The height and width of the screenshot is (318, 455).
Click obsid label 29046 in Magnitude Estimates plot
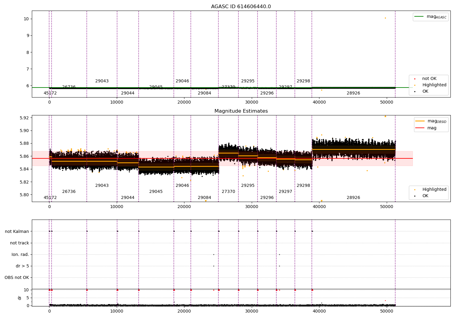(x=182, y=186)
